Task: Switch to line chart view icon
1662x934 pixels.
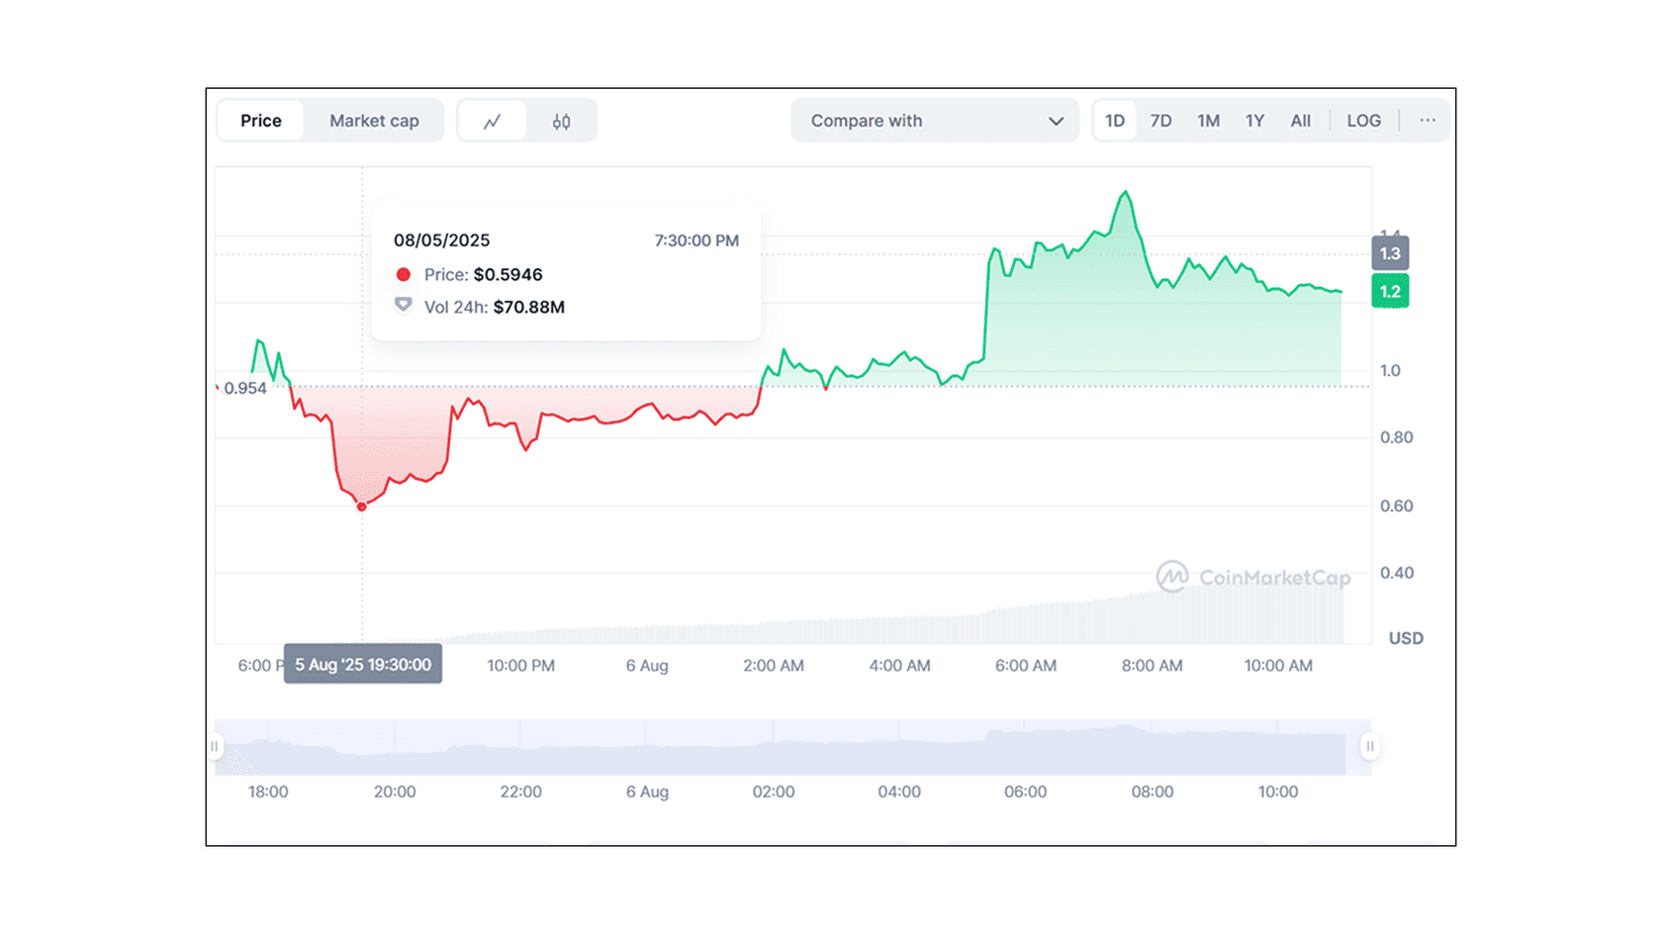Action: 492,121
